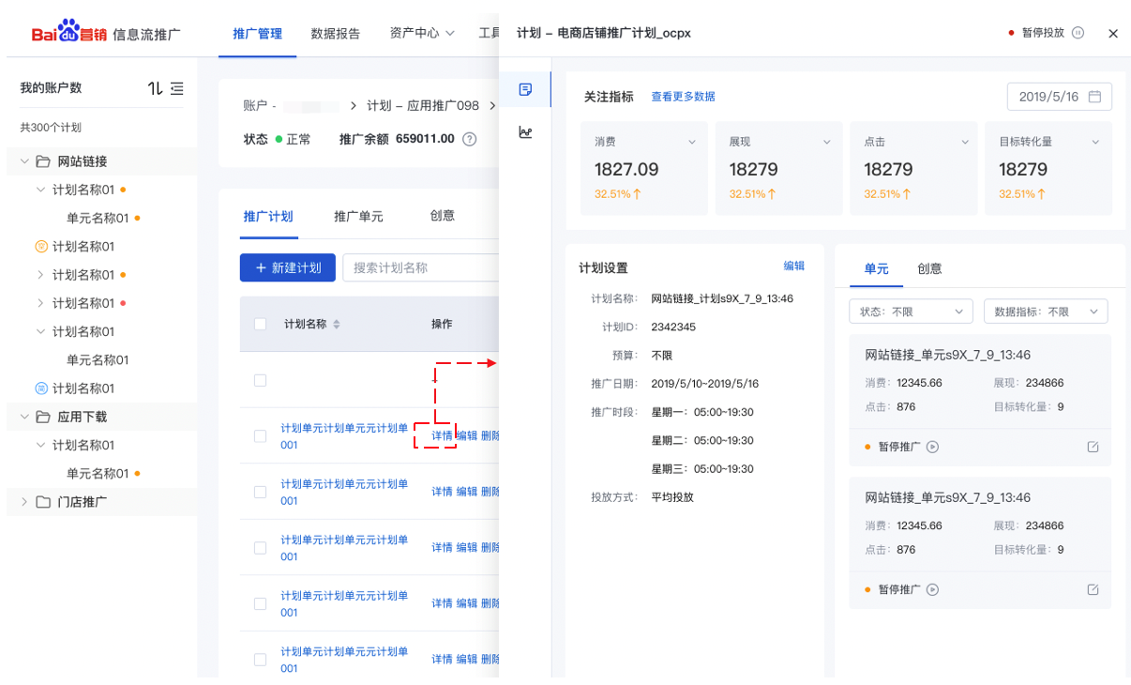1131x685 pixels.
Task: Check the second 计划单元 row checkbox
Action: click(x=260, y=493)
